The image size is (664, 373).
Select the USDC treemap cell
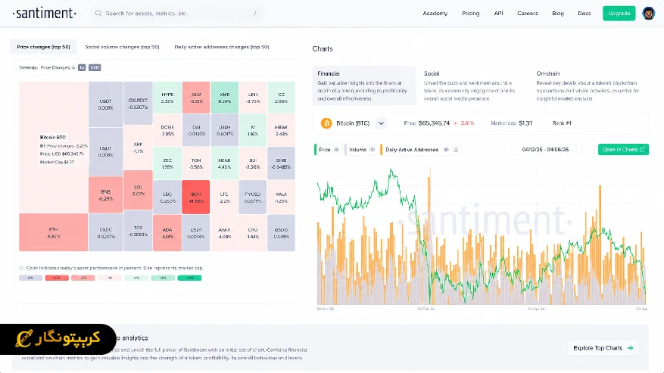pos(105,233)
